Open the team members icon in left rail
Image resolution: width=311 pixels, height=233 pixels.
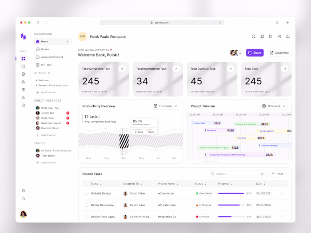click(x=23, y=82)
